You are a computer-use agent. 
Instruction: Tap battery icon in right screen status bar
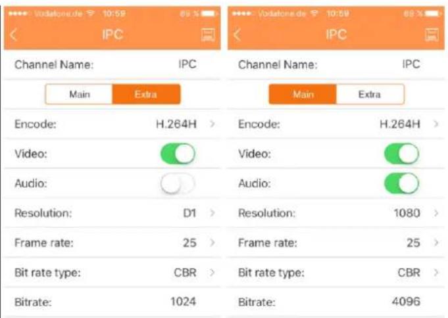(x=433, y=13)
